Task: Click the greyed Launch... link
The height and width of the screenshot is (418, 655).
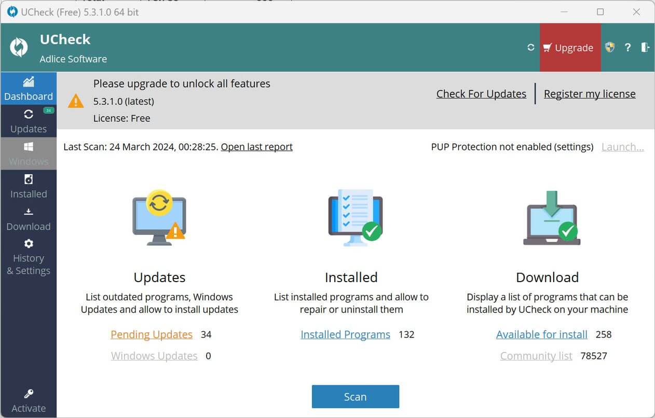Action: coord(623,147)
